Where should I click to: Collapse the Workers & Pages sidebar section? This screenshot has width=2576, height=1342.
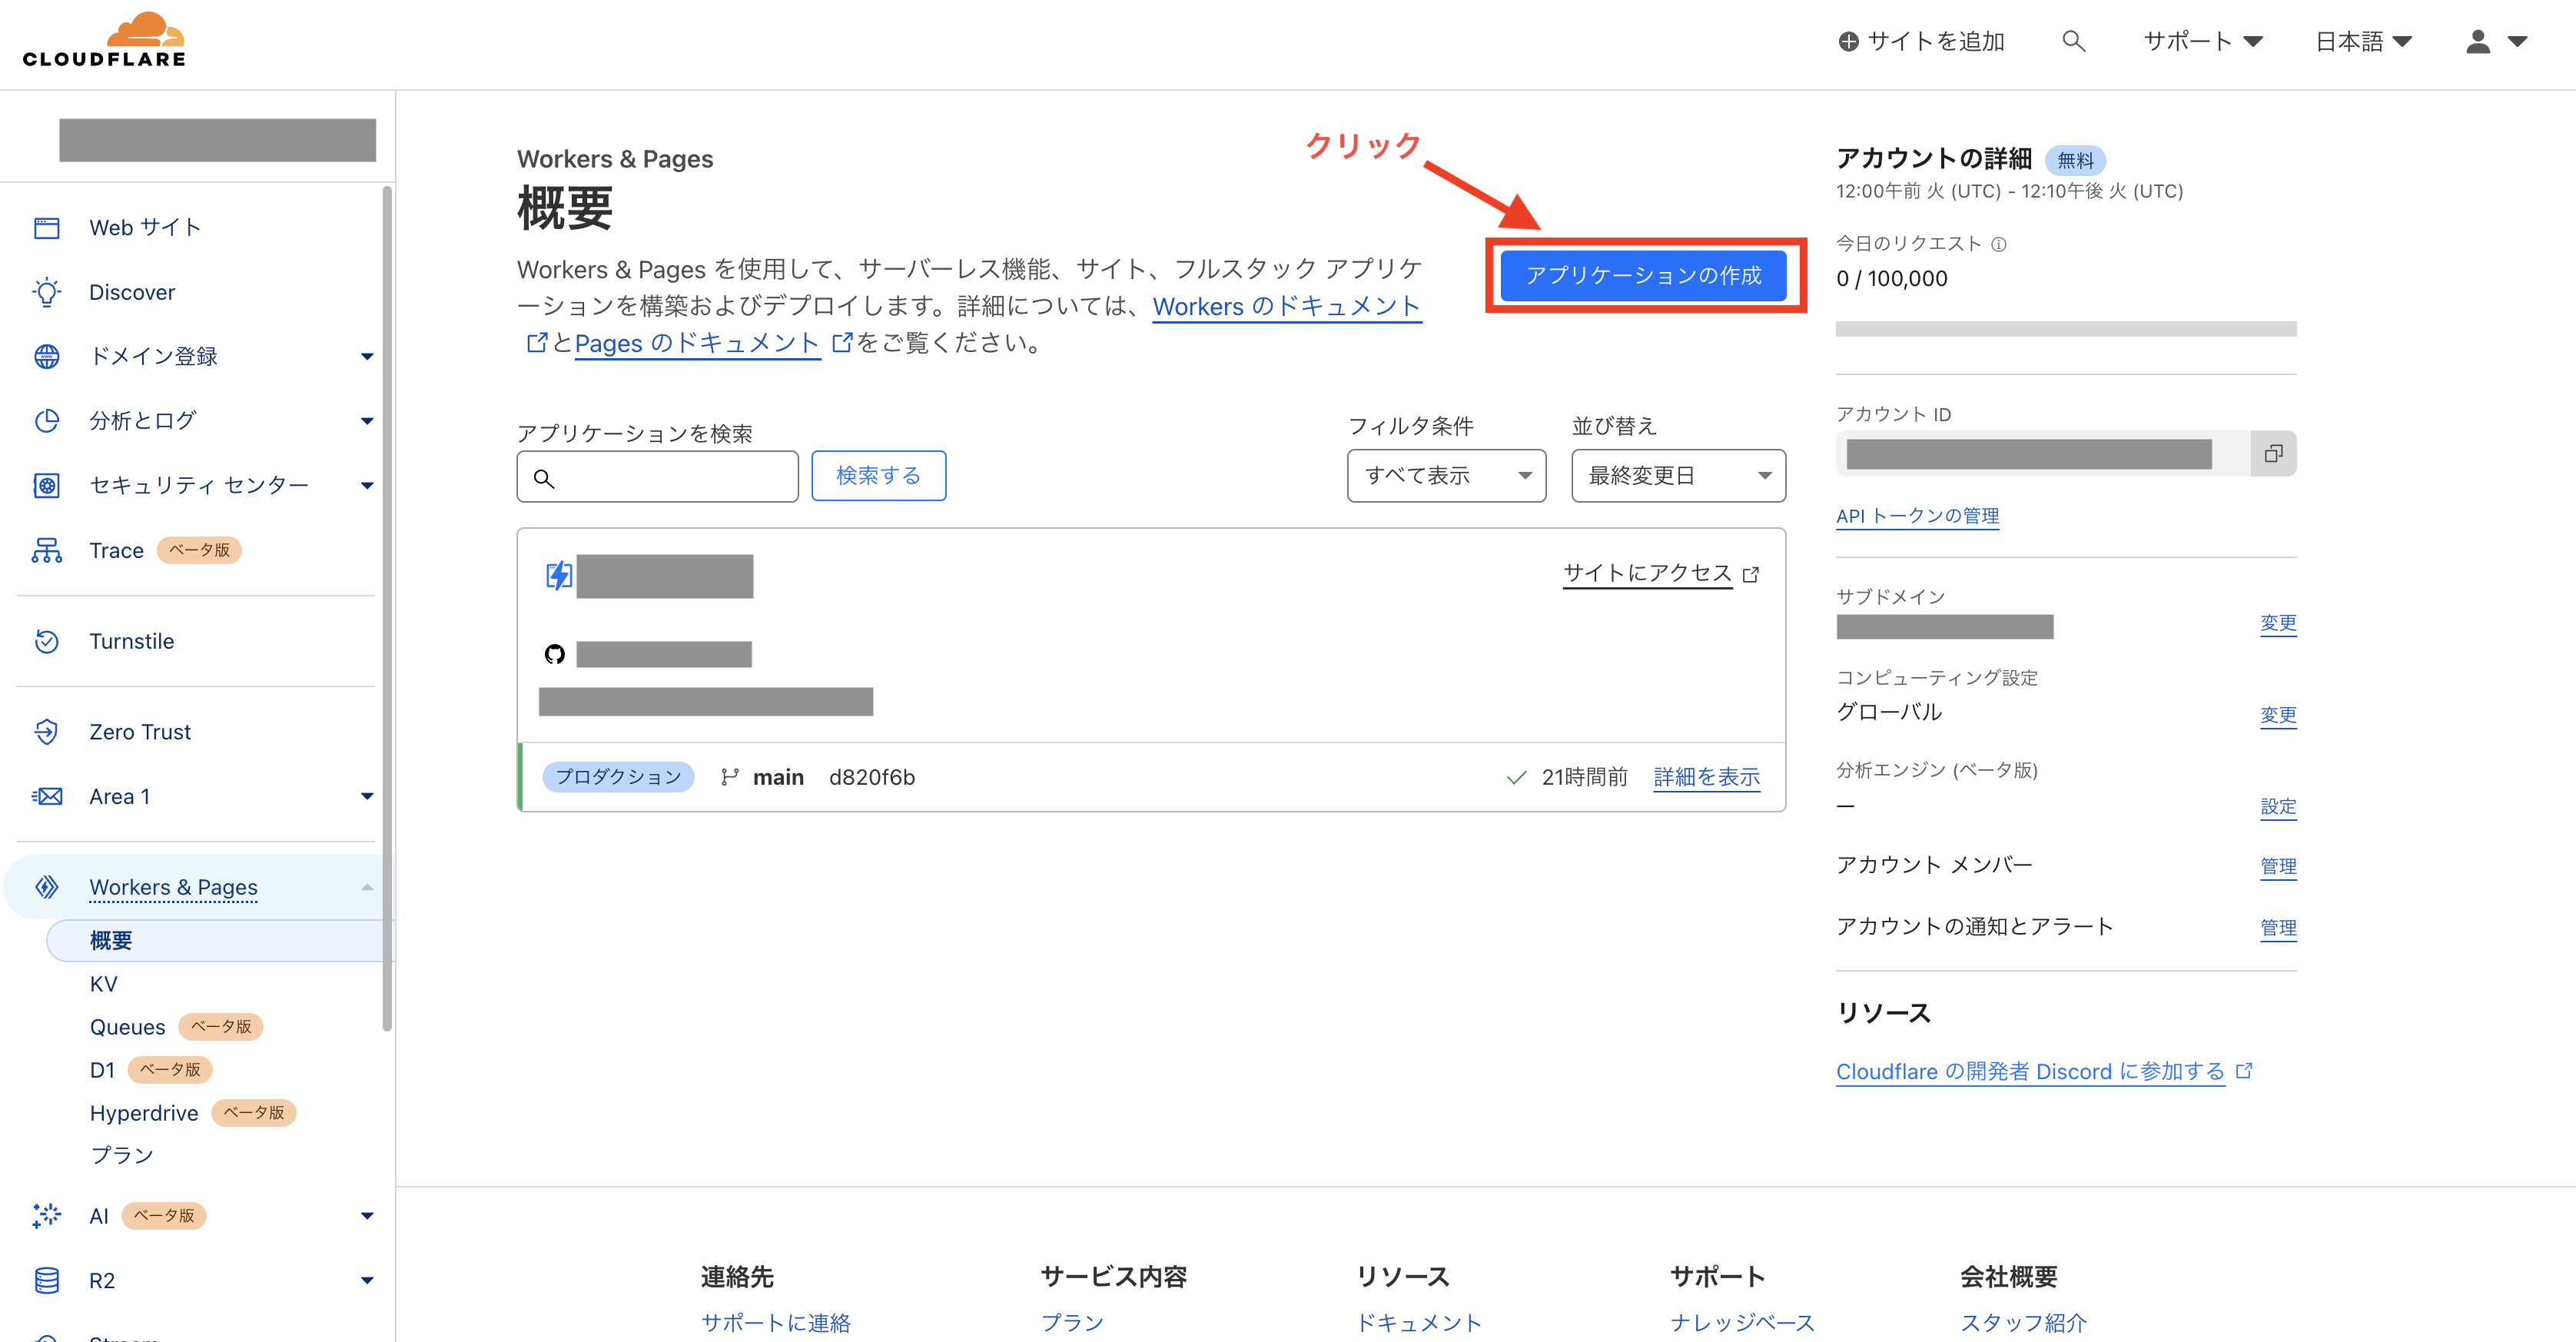tap(366, 887)
